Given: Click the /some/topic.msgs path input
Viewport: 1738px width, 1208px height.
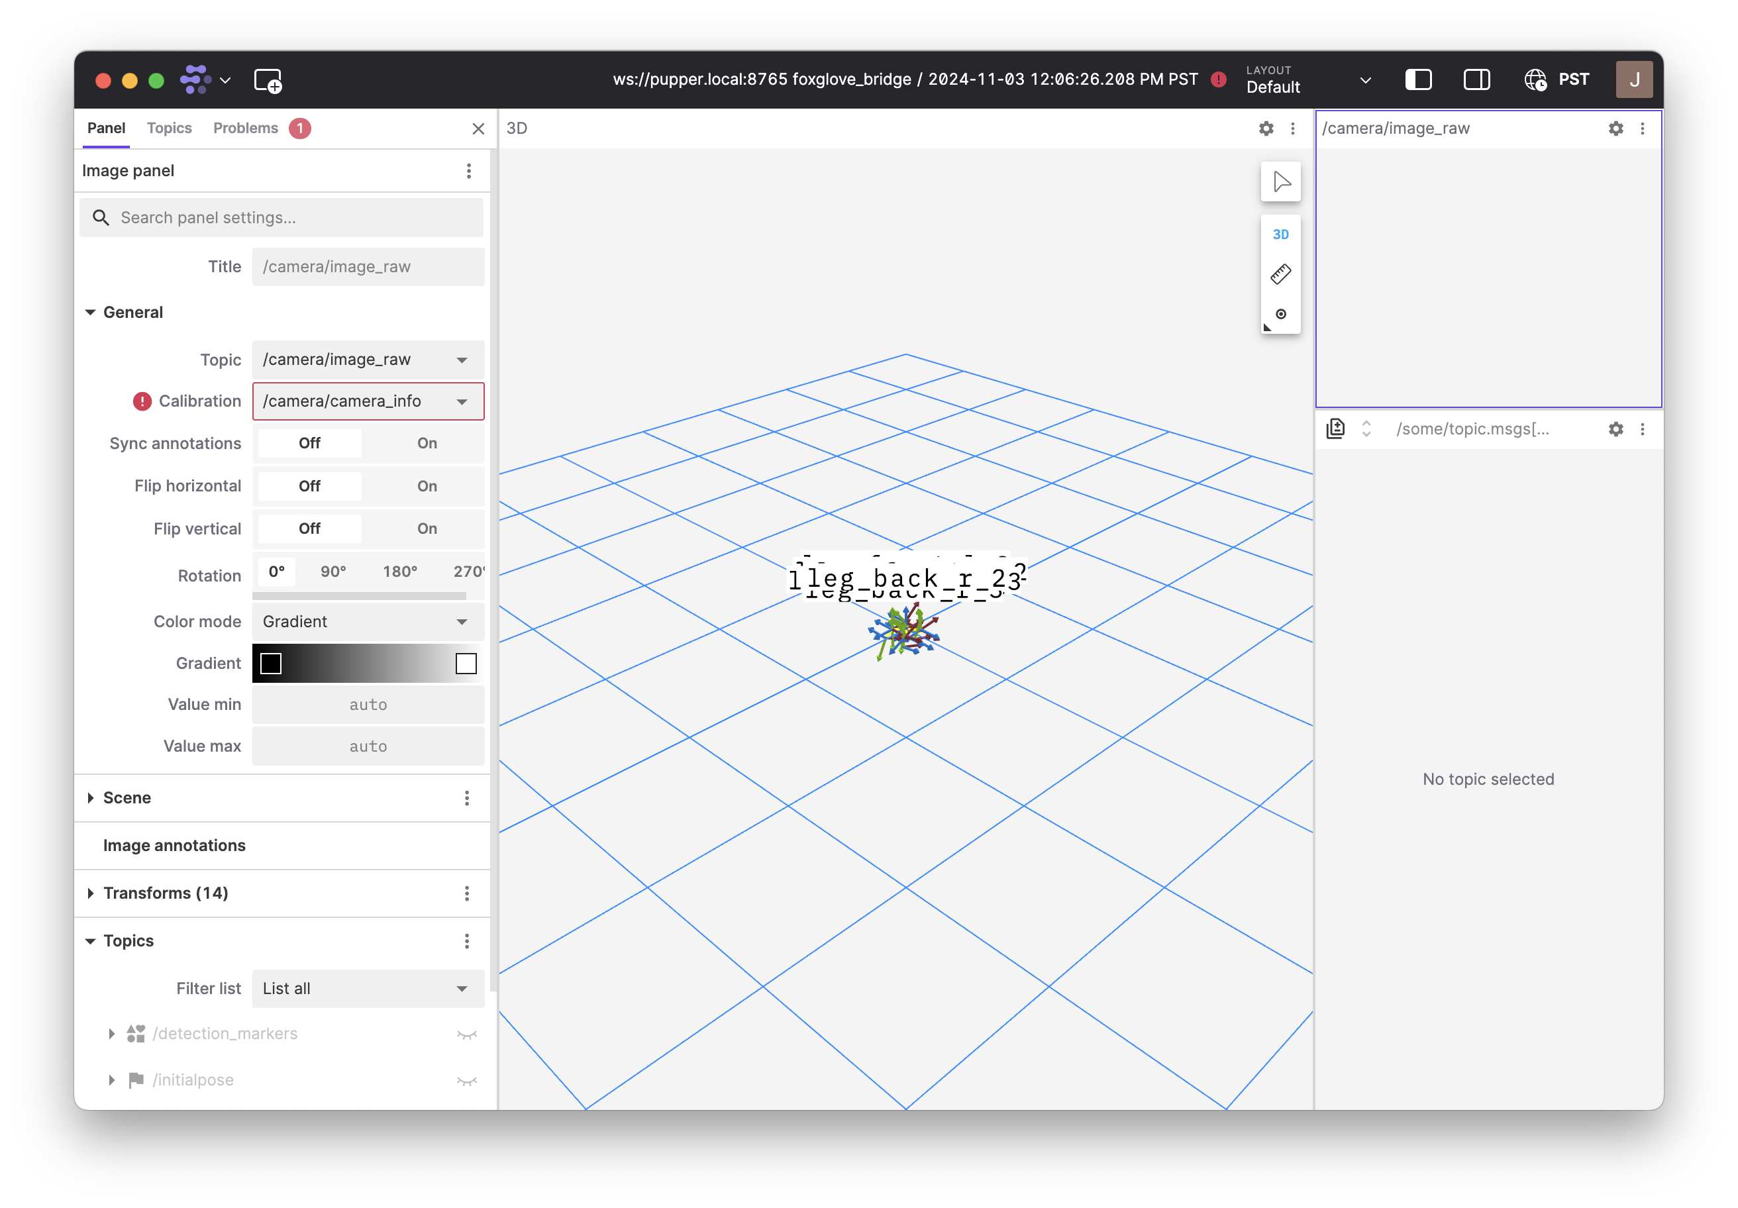Looking at the screenshot, I should click(x=1473, y=429).
